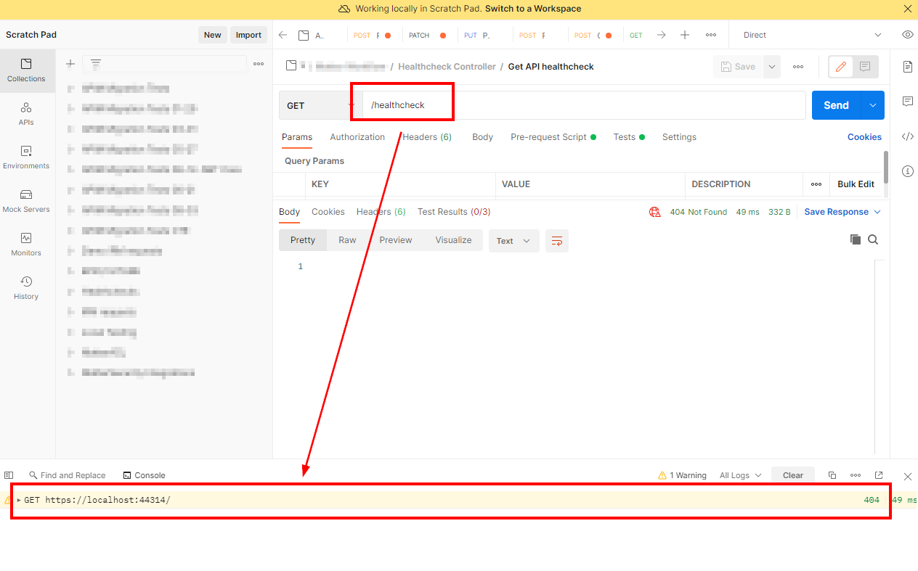The image size is (918, 571).
Task: Switch to the pencil edit (build) mode
Action: coord(841,67)
